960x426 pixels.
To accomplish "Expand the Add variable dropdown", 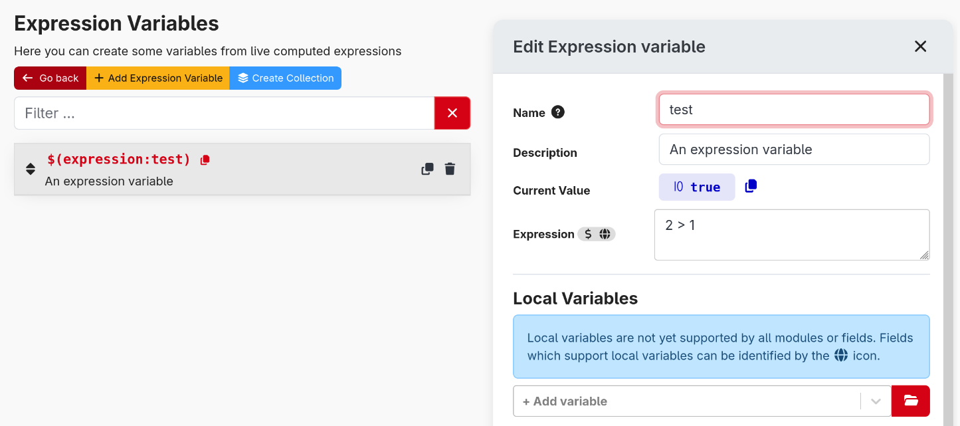I will 876,401.
